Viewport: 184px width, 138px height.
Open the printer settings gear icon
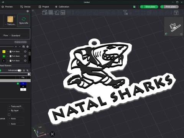28,11
